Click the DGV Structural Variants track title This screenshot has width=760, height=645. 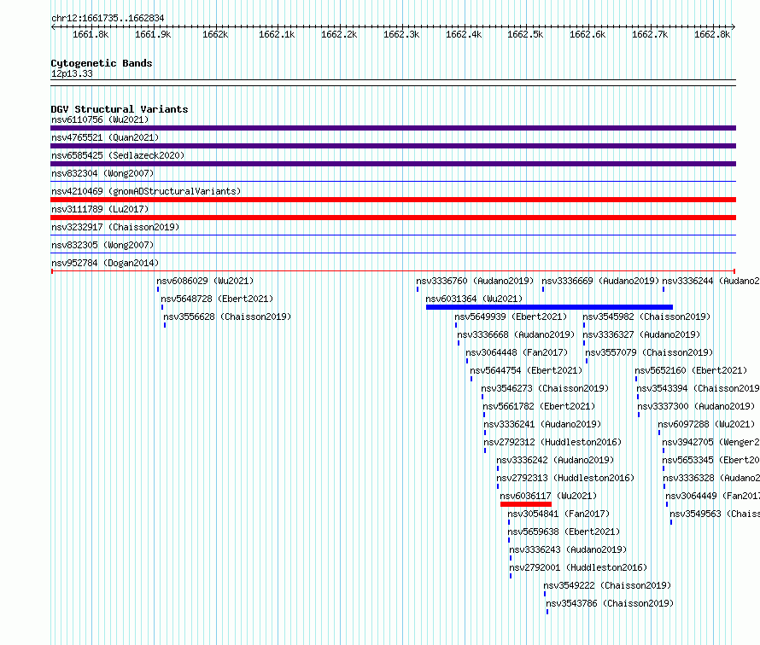coord(120,109)
